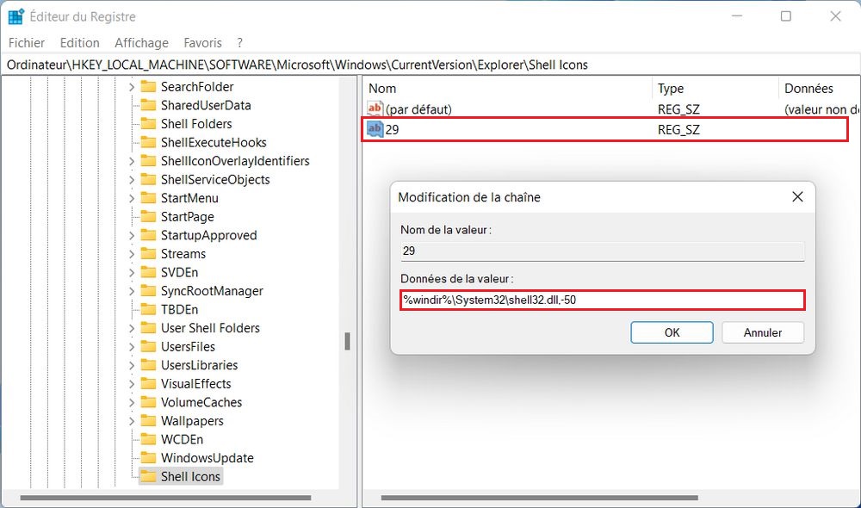
Task: Confirm the string edit with OK
Action: [x=672, y=333]
